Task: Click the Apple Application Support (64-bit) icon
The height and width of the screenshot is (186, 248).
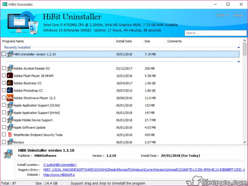Action: 10,113
